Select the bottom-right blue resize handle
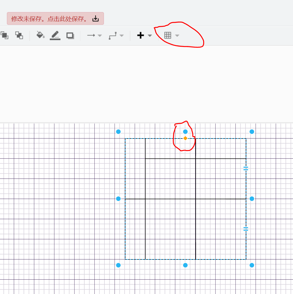 point(252,265)
